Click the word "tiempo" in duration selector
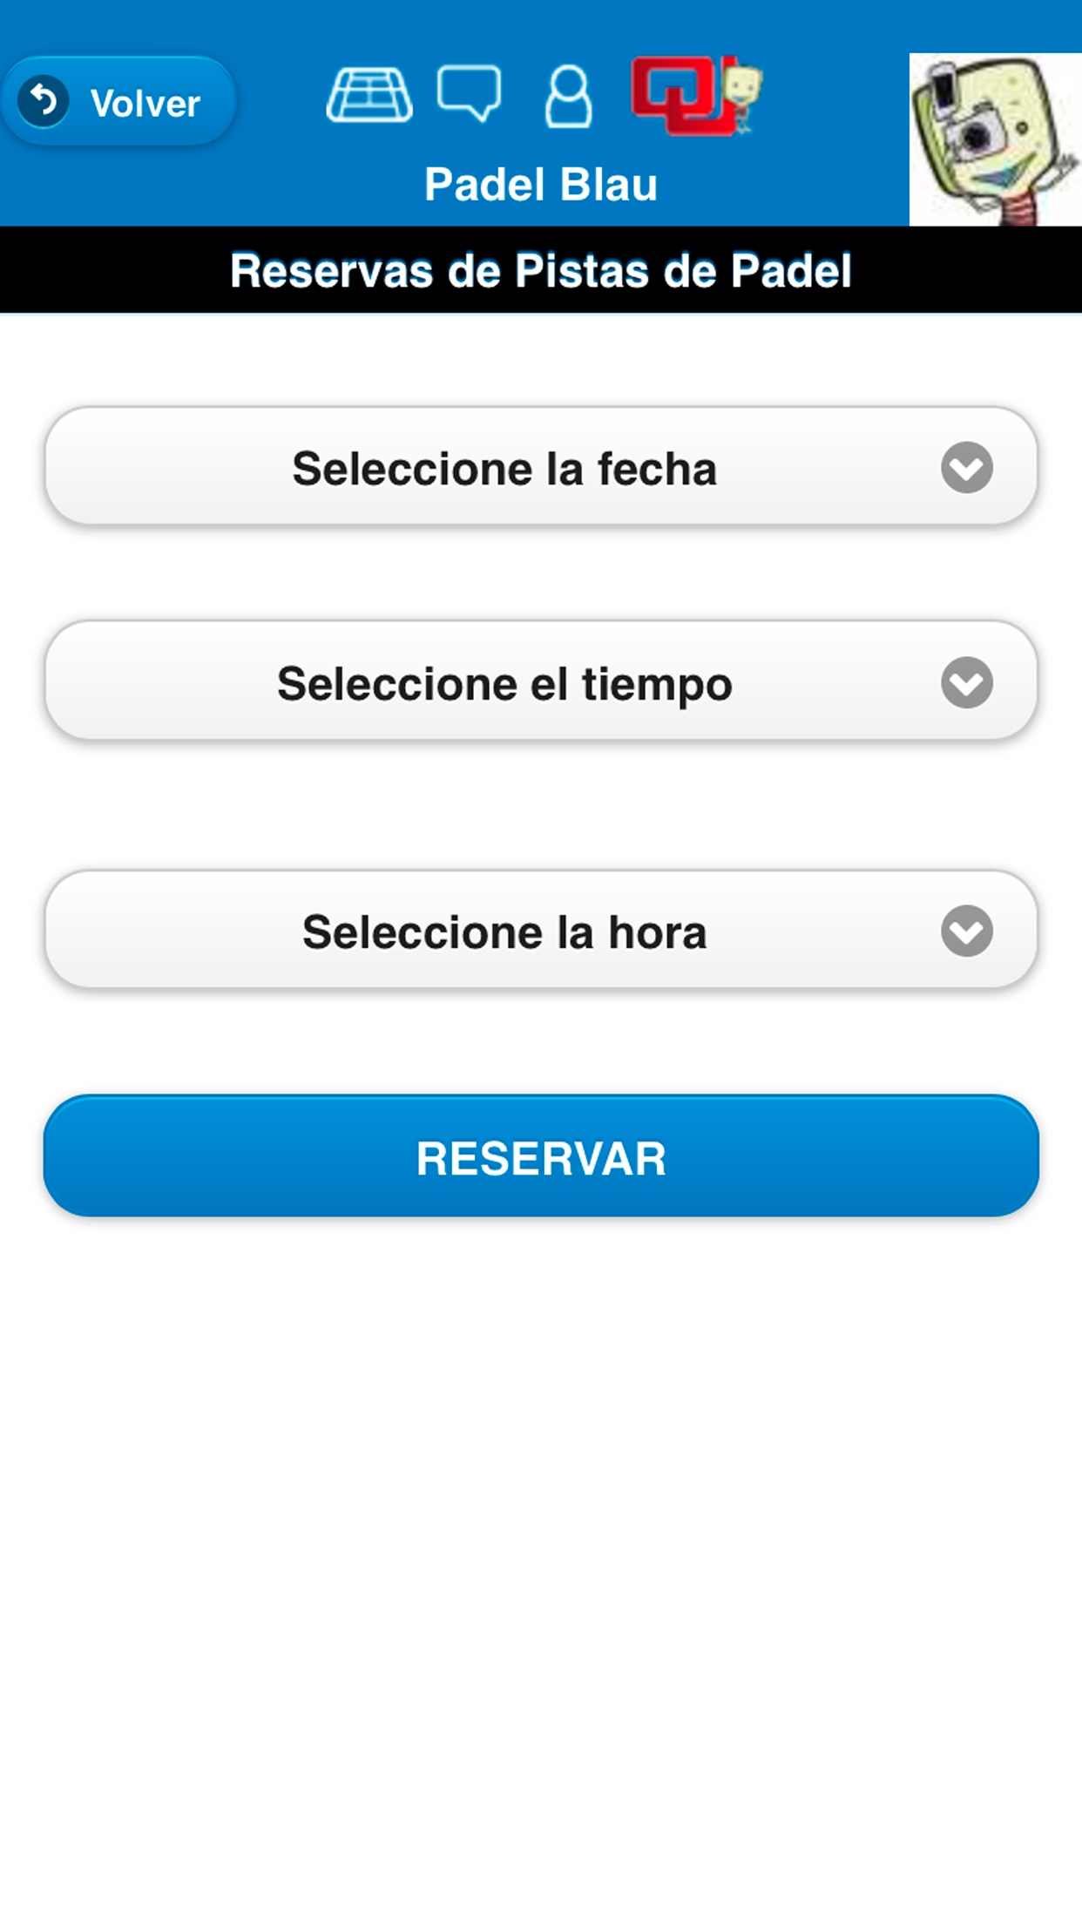The width and height of the screenshot is (1082, 1924). coord(657,684)
